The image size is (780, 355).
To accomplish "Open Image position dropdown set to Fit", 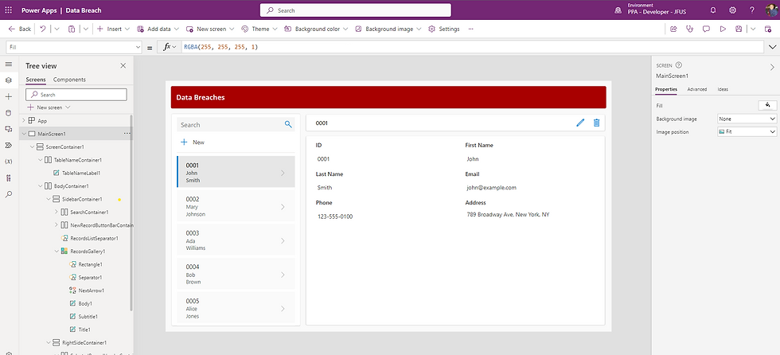I will (747, 132).
